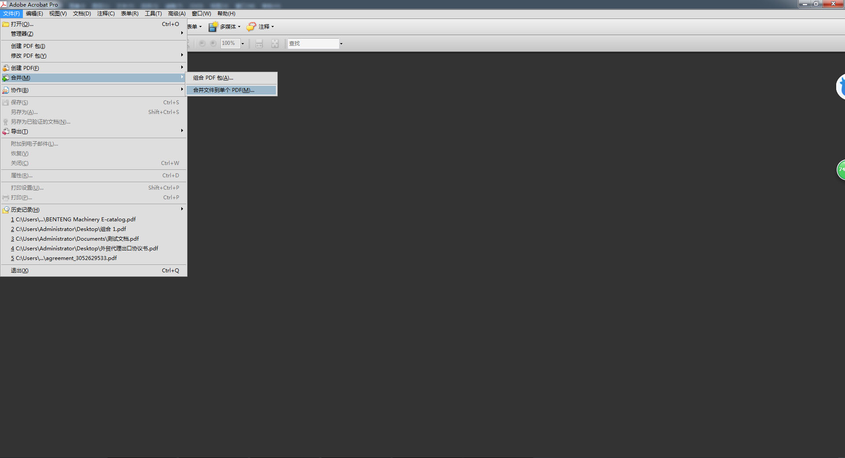
Task: Expand the 协作(B) submenu
Action: 182,89
